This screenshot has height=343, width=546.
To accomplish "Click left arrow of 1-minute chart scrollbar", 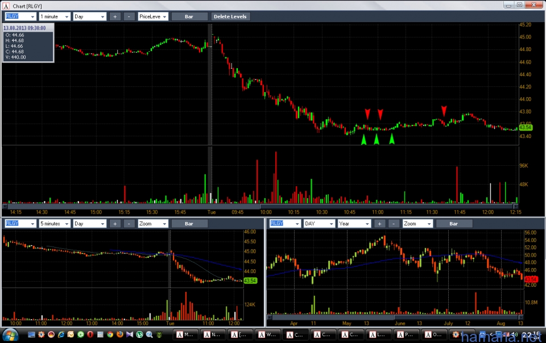I will coord(5,207).
